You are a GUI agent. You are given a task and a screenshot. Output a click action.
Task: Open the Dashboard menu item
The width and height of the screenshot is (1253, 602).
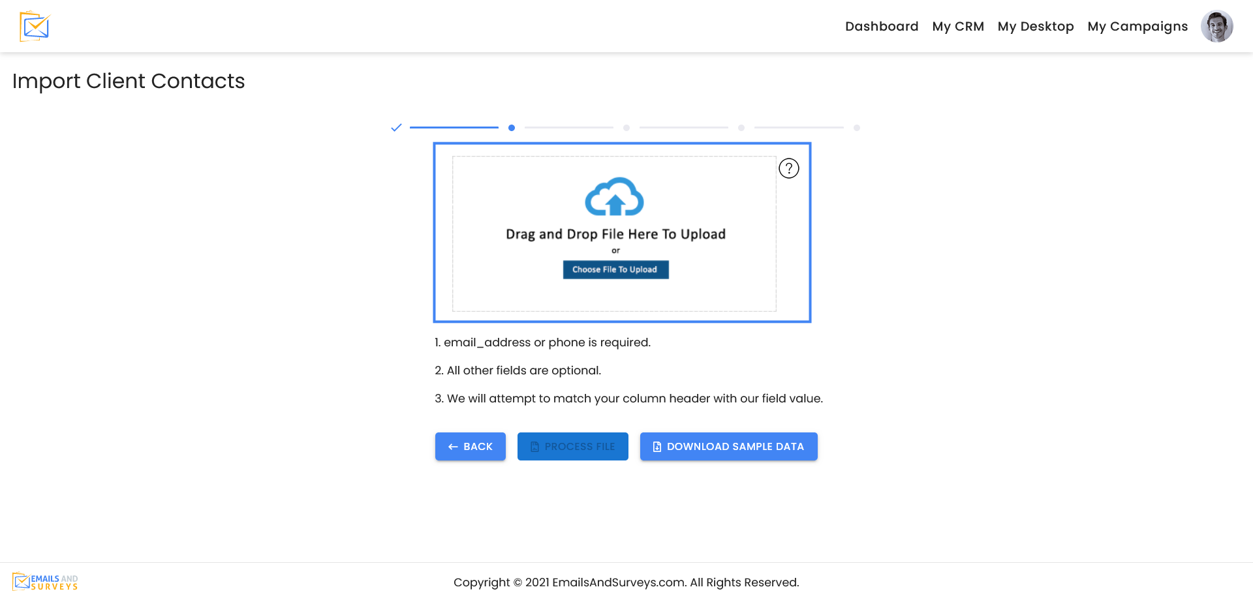coord(882,26)
